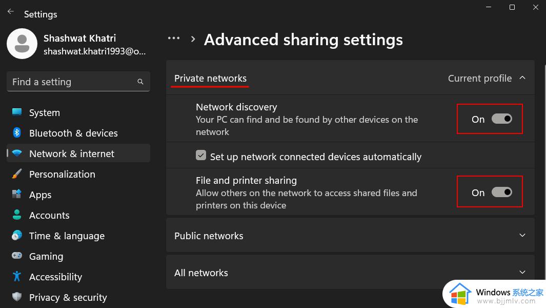Click the Accounts person icon
The image size is (546, 308).
click(x=17, y=215)
